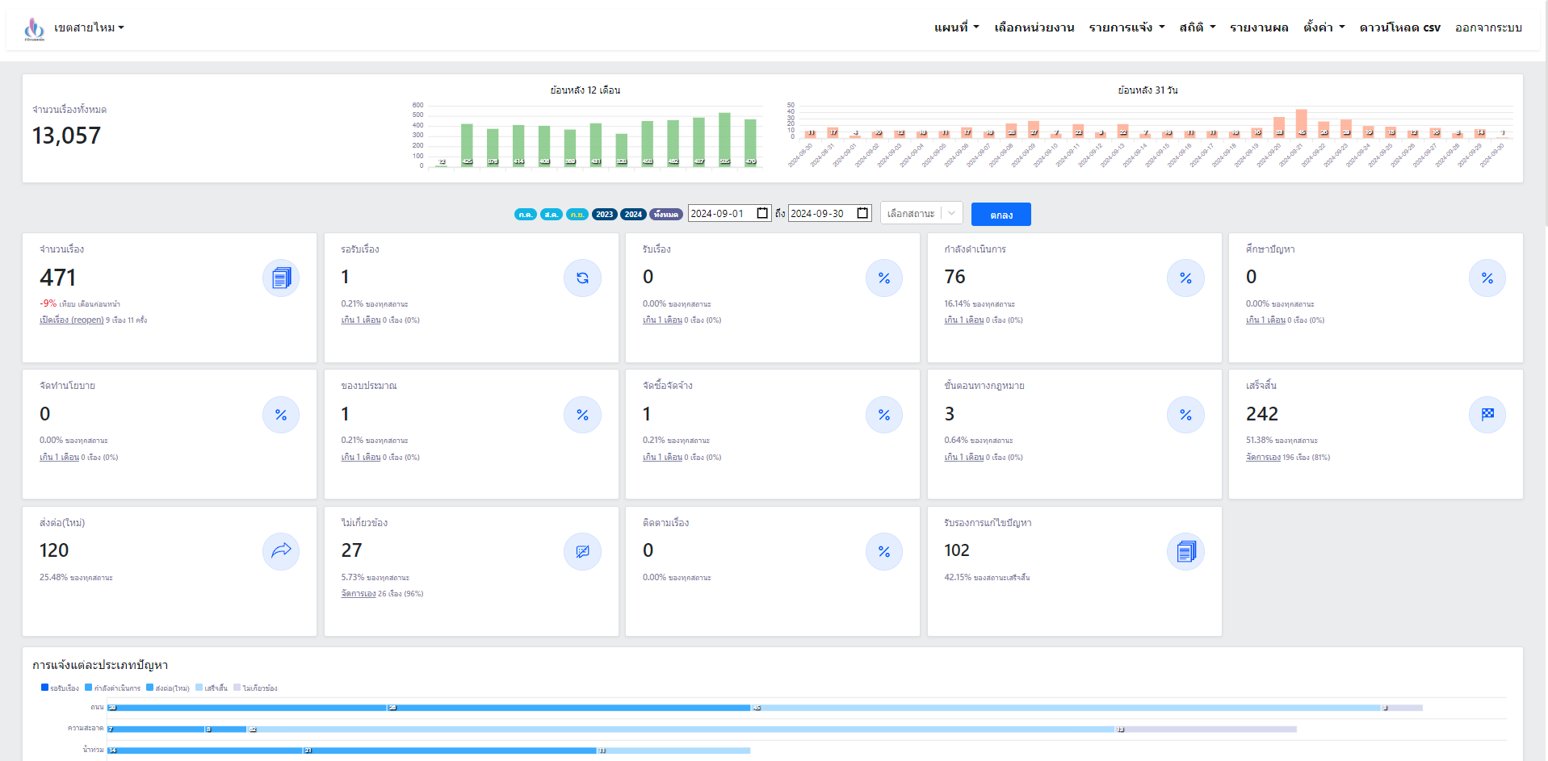This screenshot has height=761, width=1548.
Task: Expand the เขตสายไหม district dropdown
Action: (89, 27)
